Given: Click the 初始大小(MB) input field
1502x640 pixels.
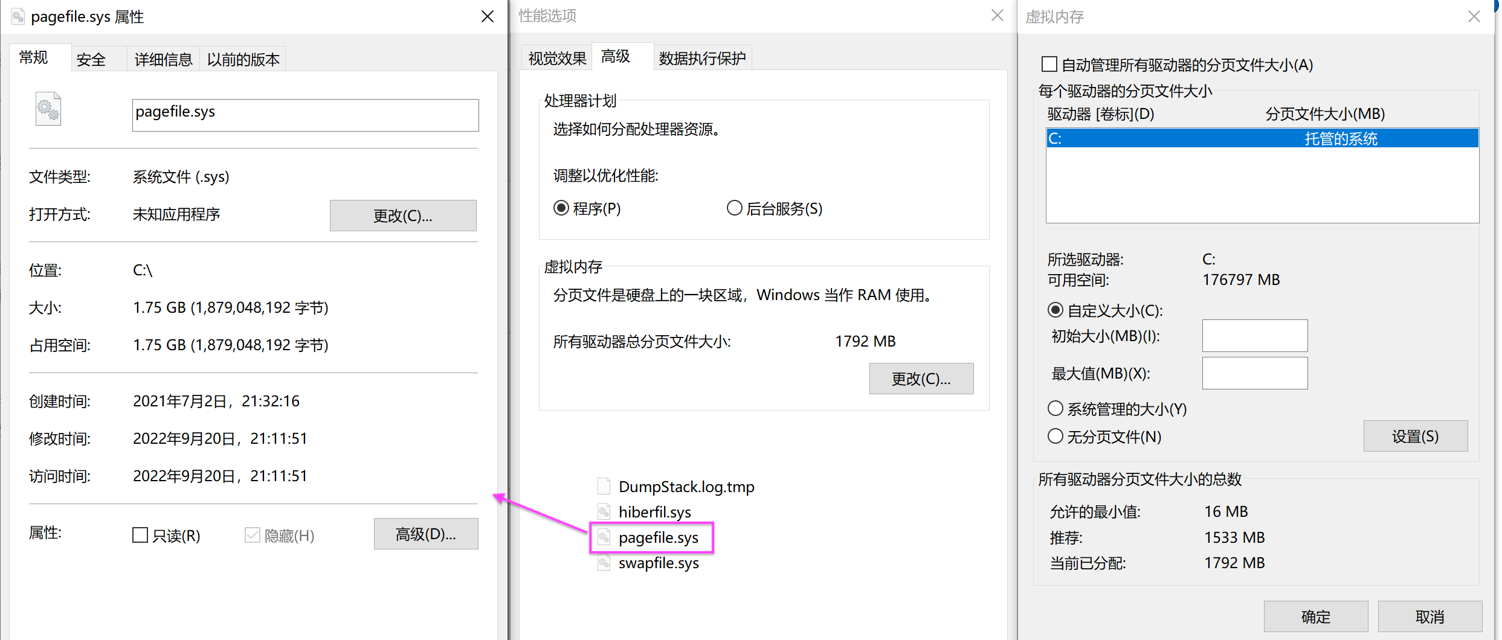Looking at the screenshot, I should (x=1255, y=336).
